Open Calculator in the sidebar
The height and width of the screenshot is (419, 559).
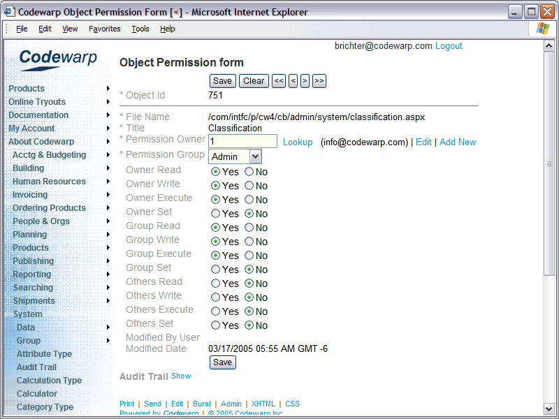coord(37,394)
